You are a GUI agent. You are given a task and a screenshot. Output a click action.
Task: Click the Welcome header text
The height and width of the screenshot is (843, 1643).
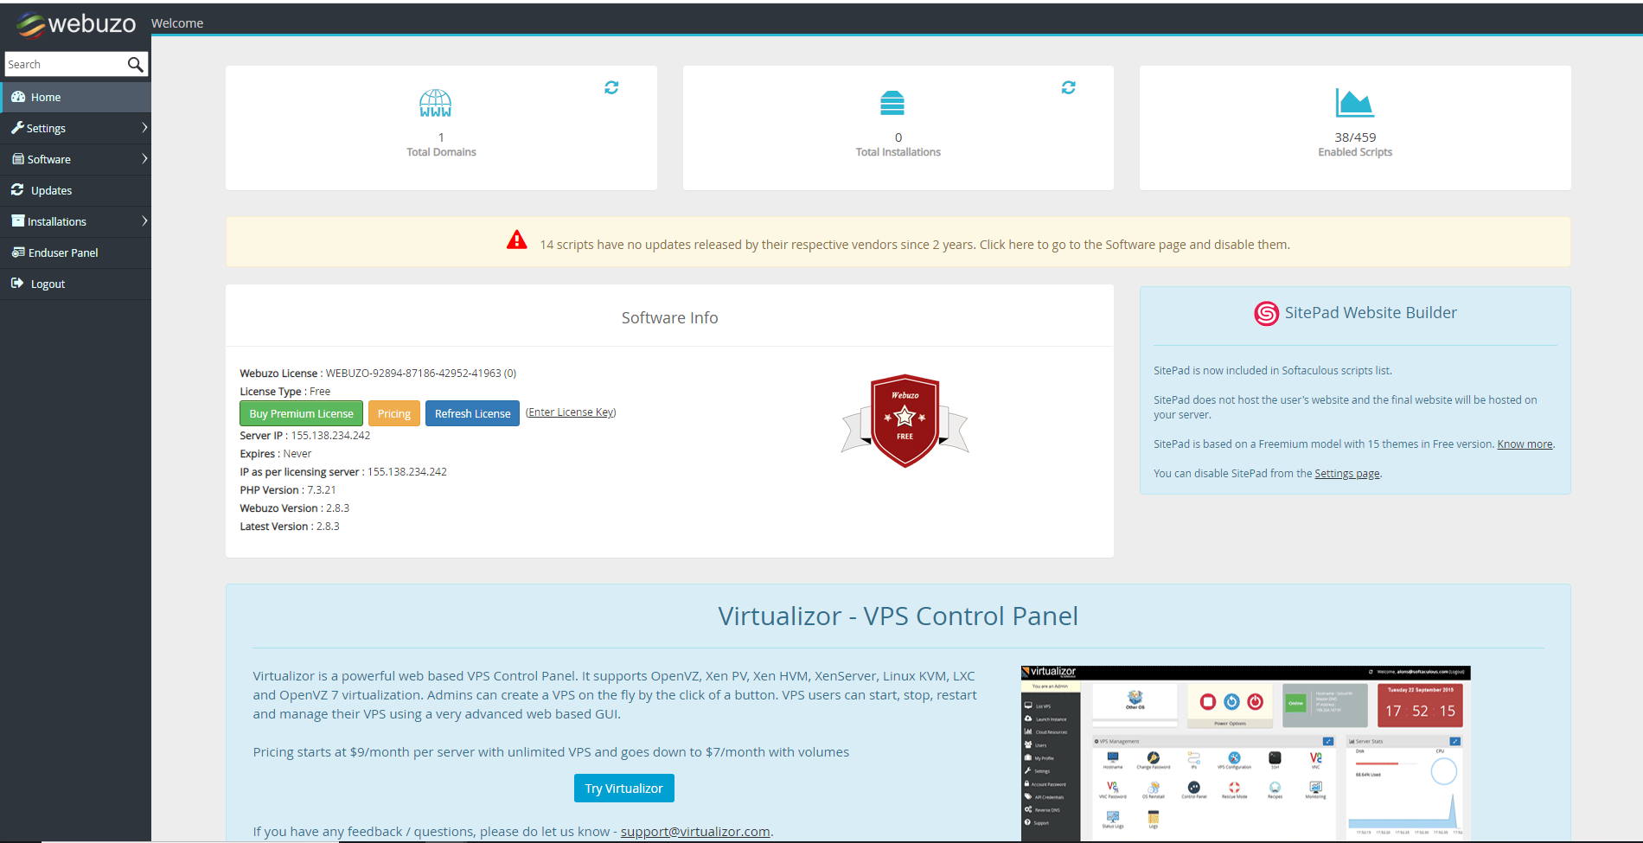click(177, 23)
